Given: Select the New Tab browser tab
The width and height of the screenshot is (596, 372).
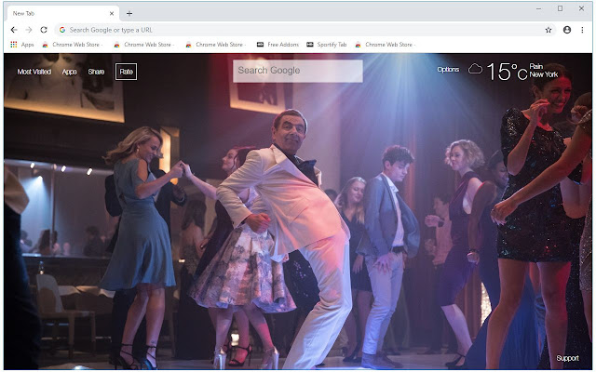Looking at the screenshot, I should pyautogui.click(x=62, y=13).
